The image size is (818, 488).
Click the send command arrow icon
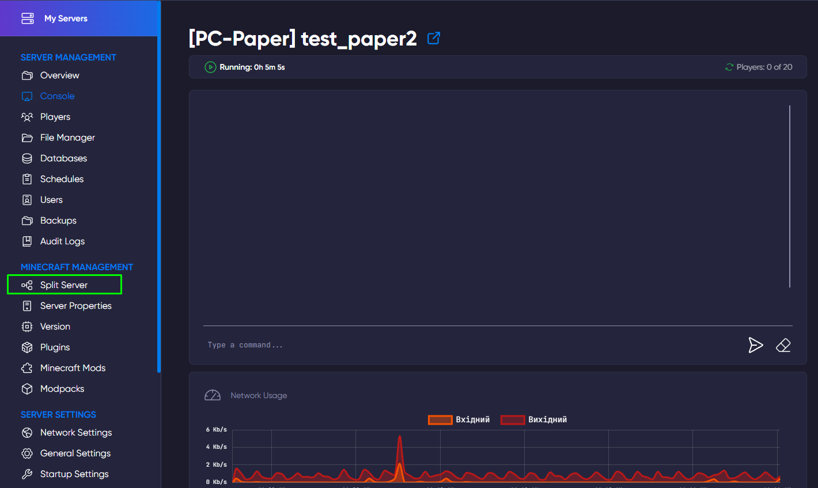click(x=755, y=345)
